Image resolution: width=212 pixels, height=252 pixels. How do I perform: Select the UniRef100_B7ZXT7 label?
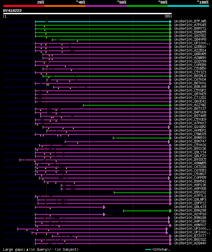(190, 236)
